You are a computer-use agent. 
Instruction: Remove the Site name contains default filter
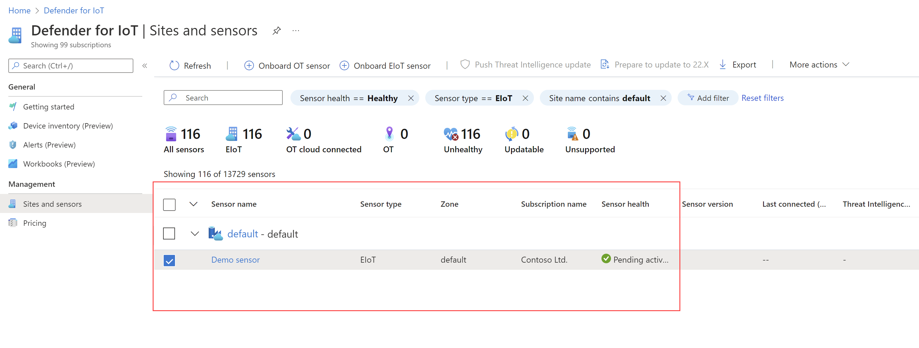[663, 98]
